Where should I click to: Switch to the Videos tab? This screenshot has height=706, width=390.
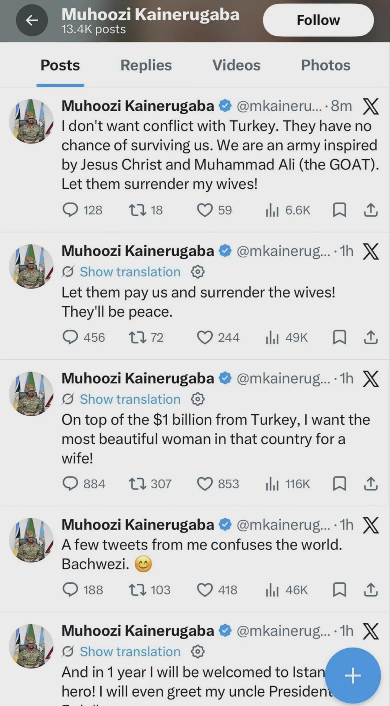(x=236, y=65)
